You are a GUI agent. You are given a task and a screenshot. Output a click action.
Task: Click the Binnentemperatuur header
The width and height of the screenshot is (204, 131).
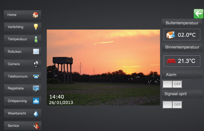point(182,47)
